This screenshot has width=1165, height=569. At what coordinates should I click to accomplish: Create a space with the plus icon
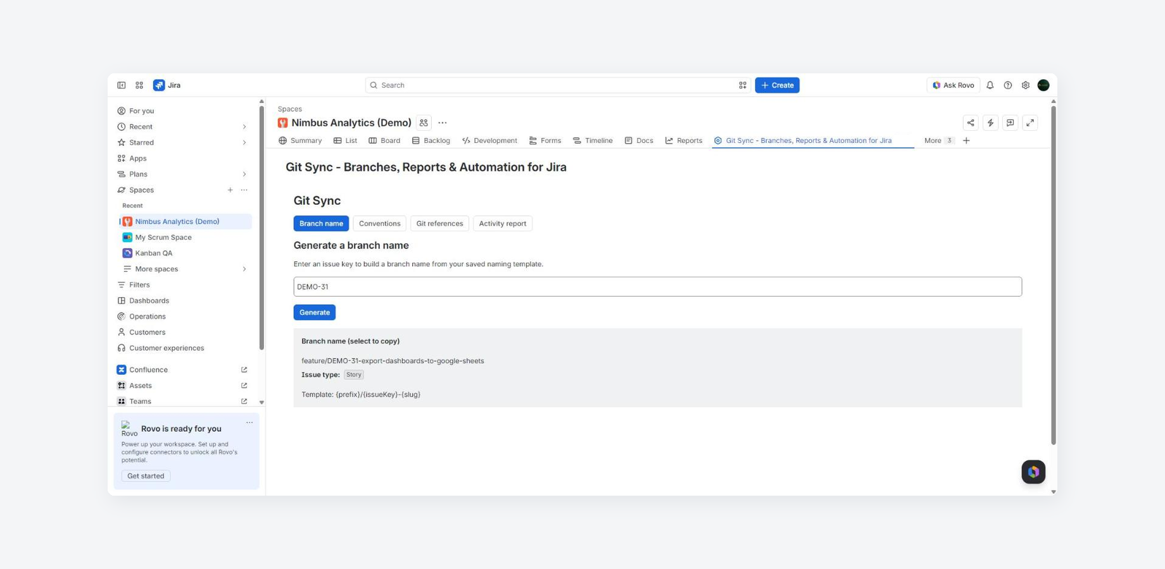pyautogui.click(x=230, y=190)
